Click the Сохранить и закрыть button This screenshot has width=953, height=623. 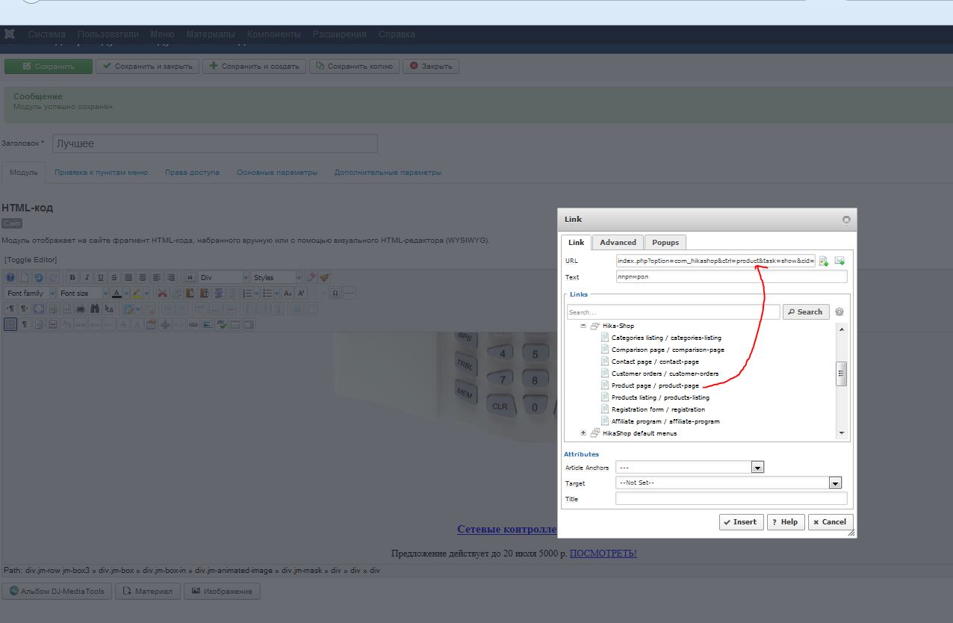pyautogui.click(x=148, y=66)
